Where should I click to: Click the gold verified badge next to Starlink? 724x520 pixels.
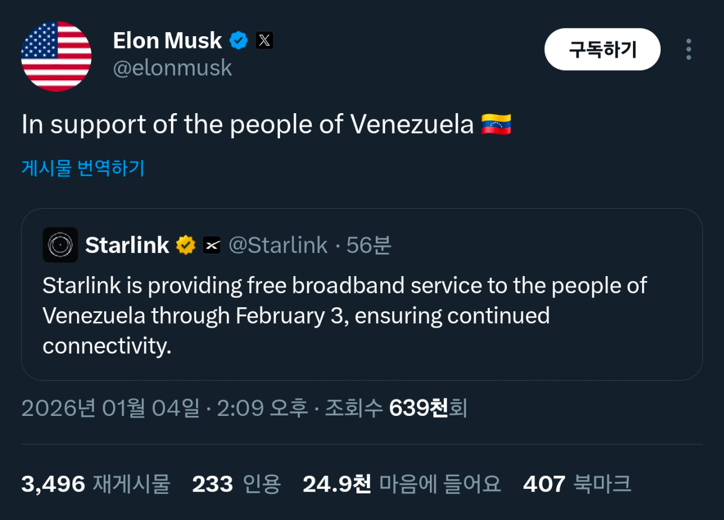pos(186,245)
